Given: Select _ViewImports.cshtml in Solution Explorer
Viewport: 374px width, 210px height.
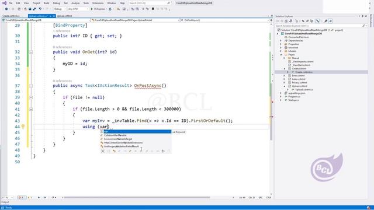Looking at the screenshot, I should click(x=303, y=62).
